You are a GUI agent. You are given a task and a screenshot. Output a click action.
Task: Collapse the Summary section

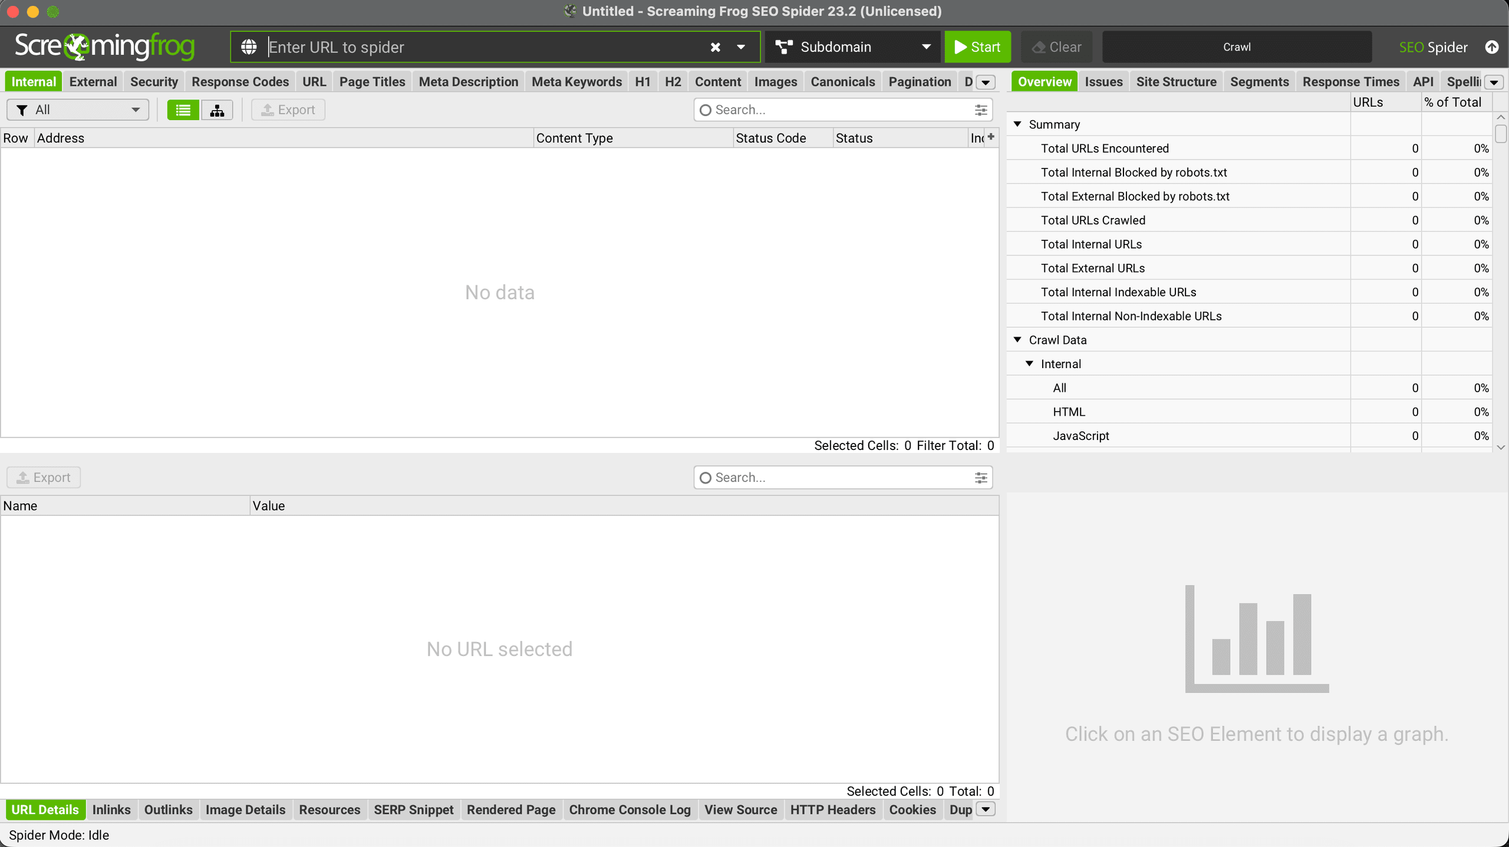tap(1017, 124)
